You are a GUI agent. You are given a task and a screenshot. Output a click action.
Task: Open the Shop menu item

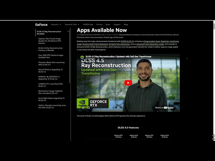coord(126,24)
